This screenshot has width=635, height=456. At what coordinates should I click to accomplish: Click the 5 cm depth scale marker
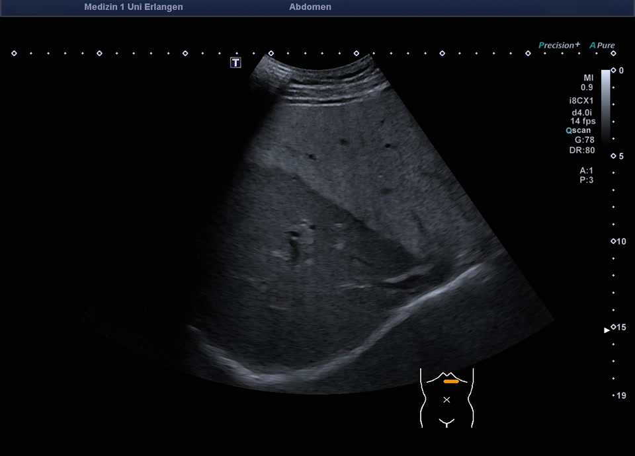618,157
